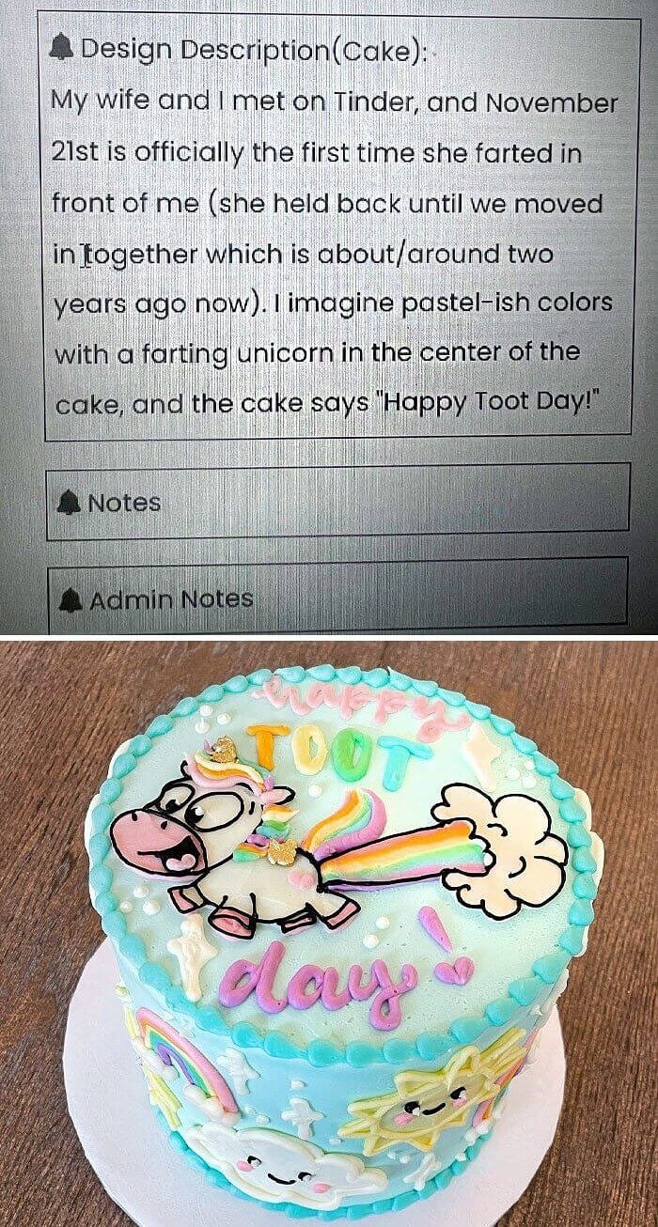Click inside the Notes field
Viewport: 658px width, 1227px height.
(337, 503)
